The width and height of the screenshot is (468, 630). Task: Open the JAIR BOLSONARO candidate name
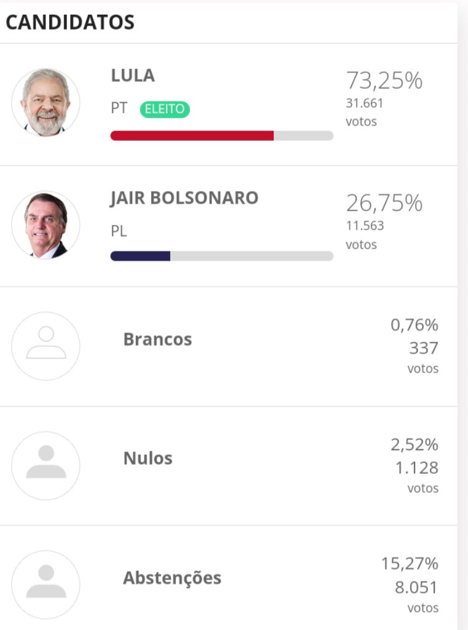click(x=184, y=198)
